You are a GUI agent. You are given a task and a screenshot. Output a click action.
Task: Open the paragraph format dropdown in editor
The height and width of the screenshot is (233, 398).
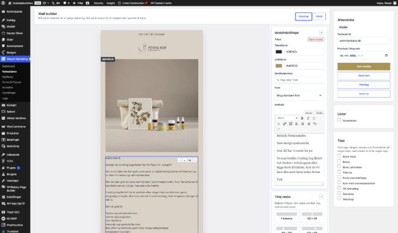pyautogui.click(x=287, y=118)
